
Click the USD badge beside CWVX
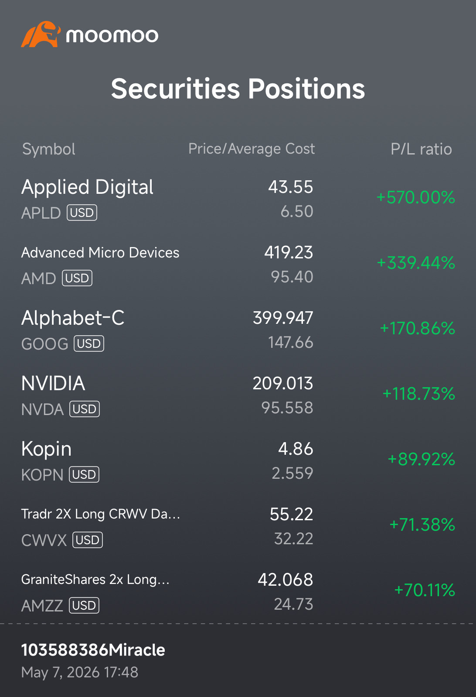point(88,540)
